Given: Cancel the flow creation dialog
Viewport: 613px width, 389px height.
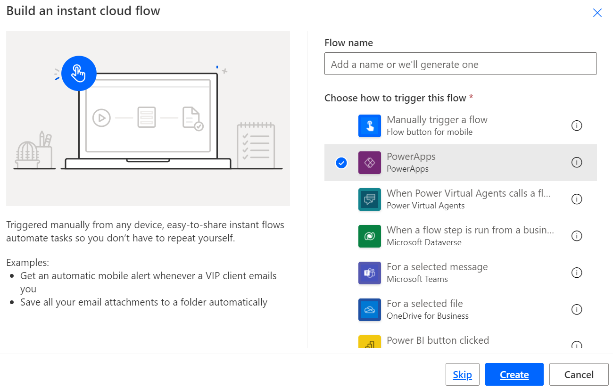Looking at the screenshot, I should tap(579, 374).
